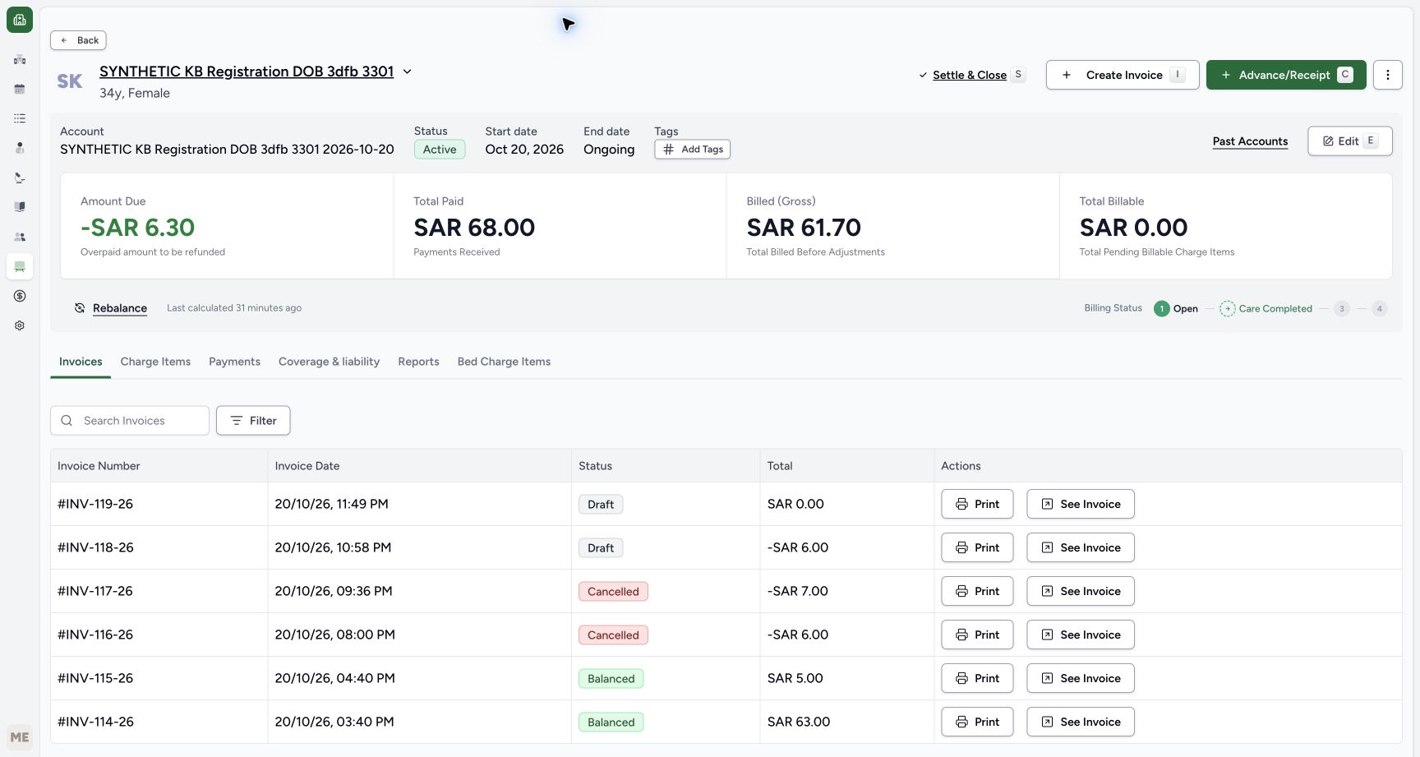
Task: Click the Rebalance link
Action: click(120, 308)
